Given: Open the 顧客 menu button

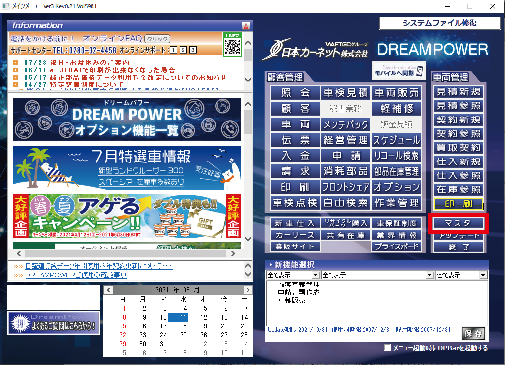Looking at the screenshot, I should (295, 108).
